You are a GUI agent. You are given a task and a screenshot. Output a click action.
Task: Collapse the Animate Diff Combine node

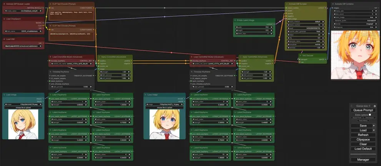coord(333,4)
